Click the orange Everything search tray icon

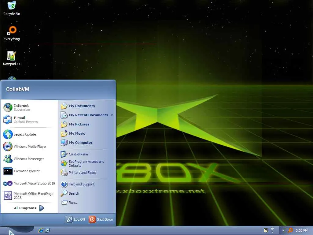[x=290, y=230]
